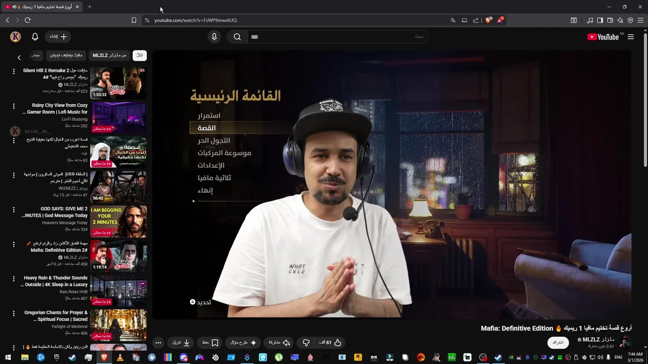Open Rainy City View lofi thumbnail
648x364 pixels.
pos(118,118)
